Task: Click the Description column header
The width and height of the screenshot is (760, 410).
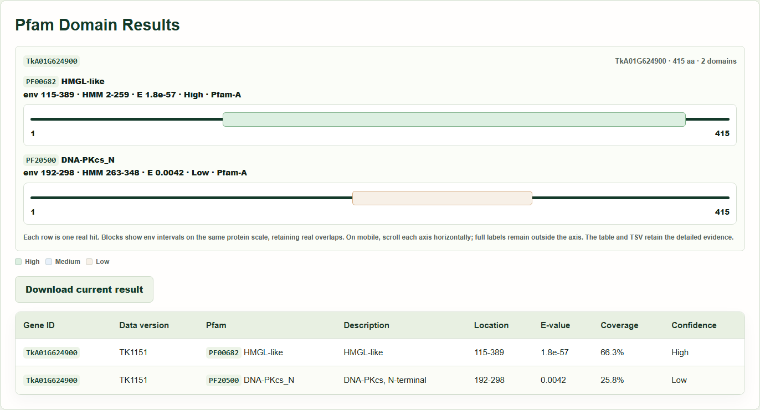Action: [366, 325]
